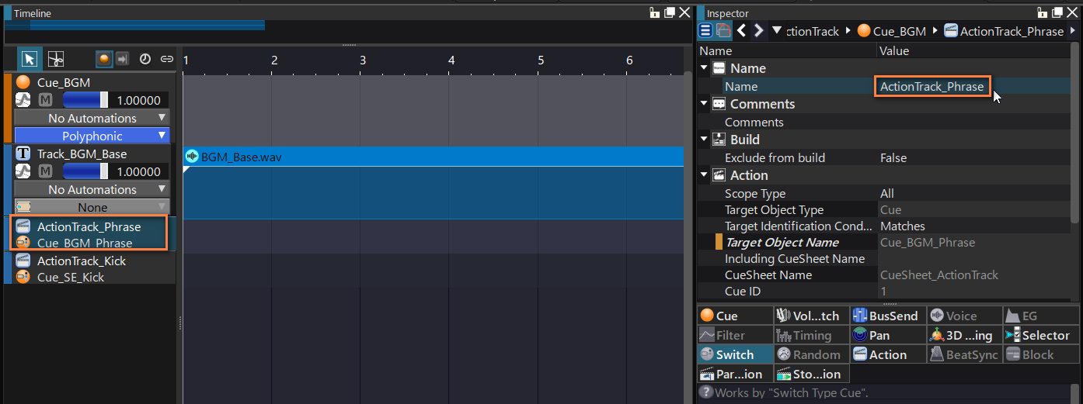Toggle the follow playback arrow button
Viewport: 1083px width, 404px height.
click(x=122, y=59)
